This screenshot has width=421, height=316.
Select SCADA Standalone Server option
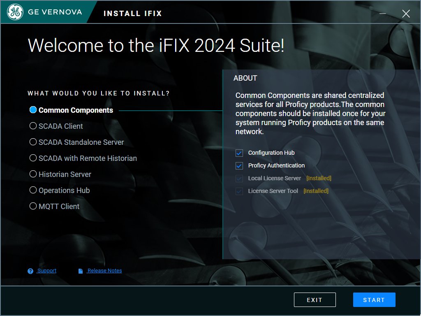tap(33, 142)
